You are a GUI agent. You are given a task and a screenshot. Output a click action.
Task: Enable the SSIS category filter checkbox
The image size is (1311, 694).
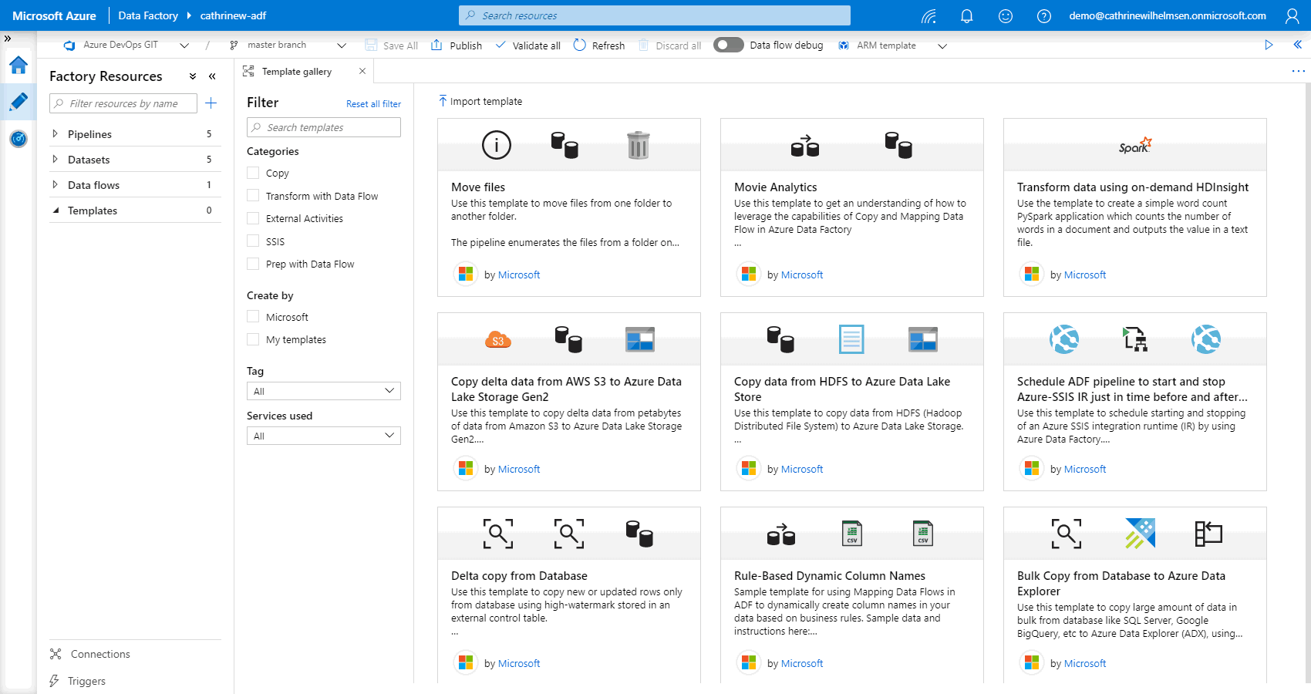click(253, 241)
